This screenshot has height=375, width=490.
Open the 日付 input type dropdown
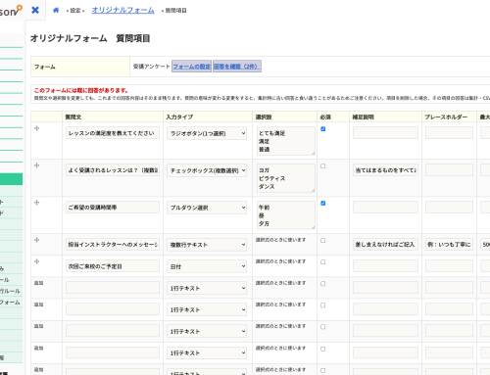pyautogui.click(x=207, y=266)
